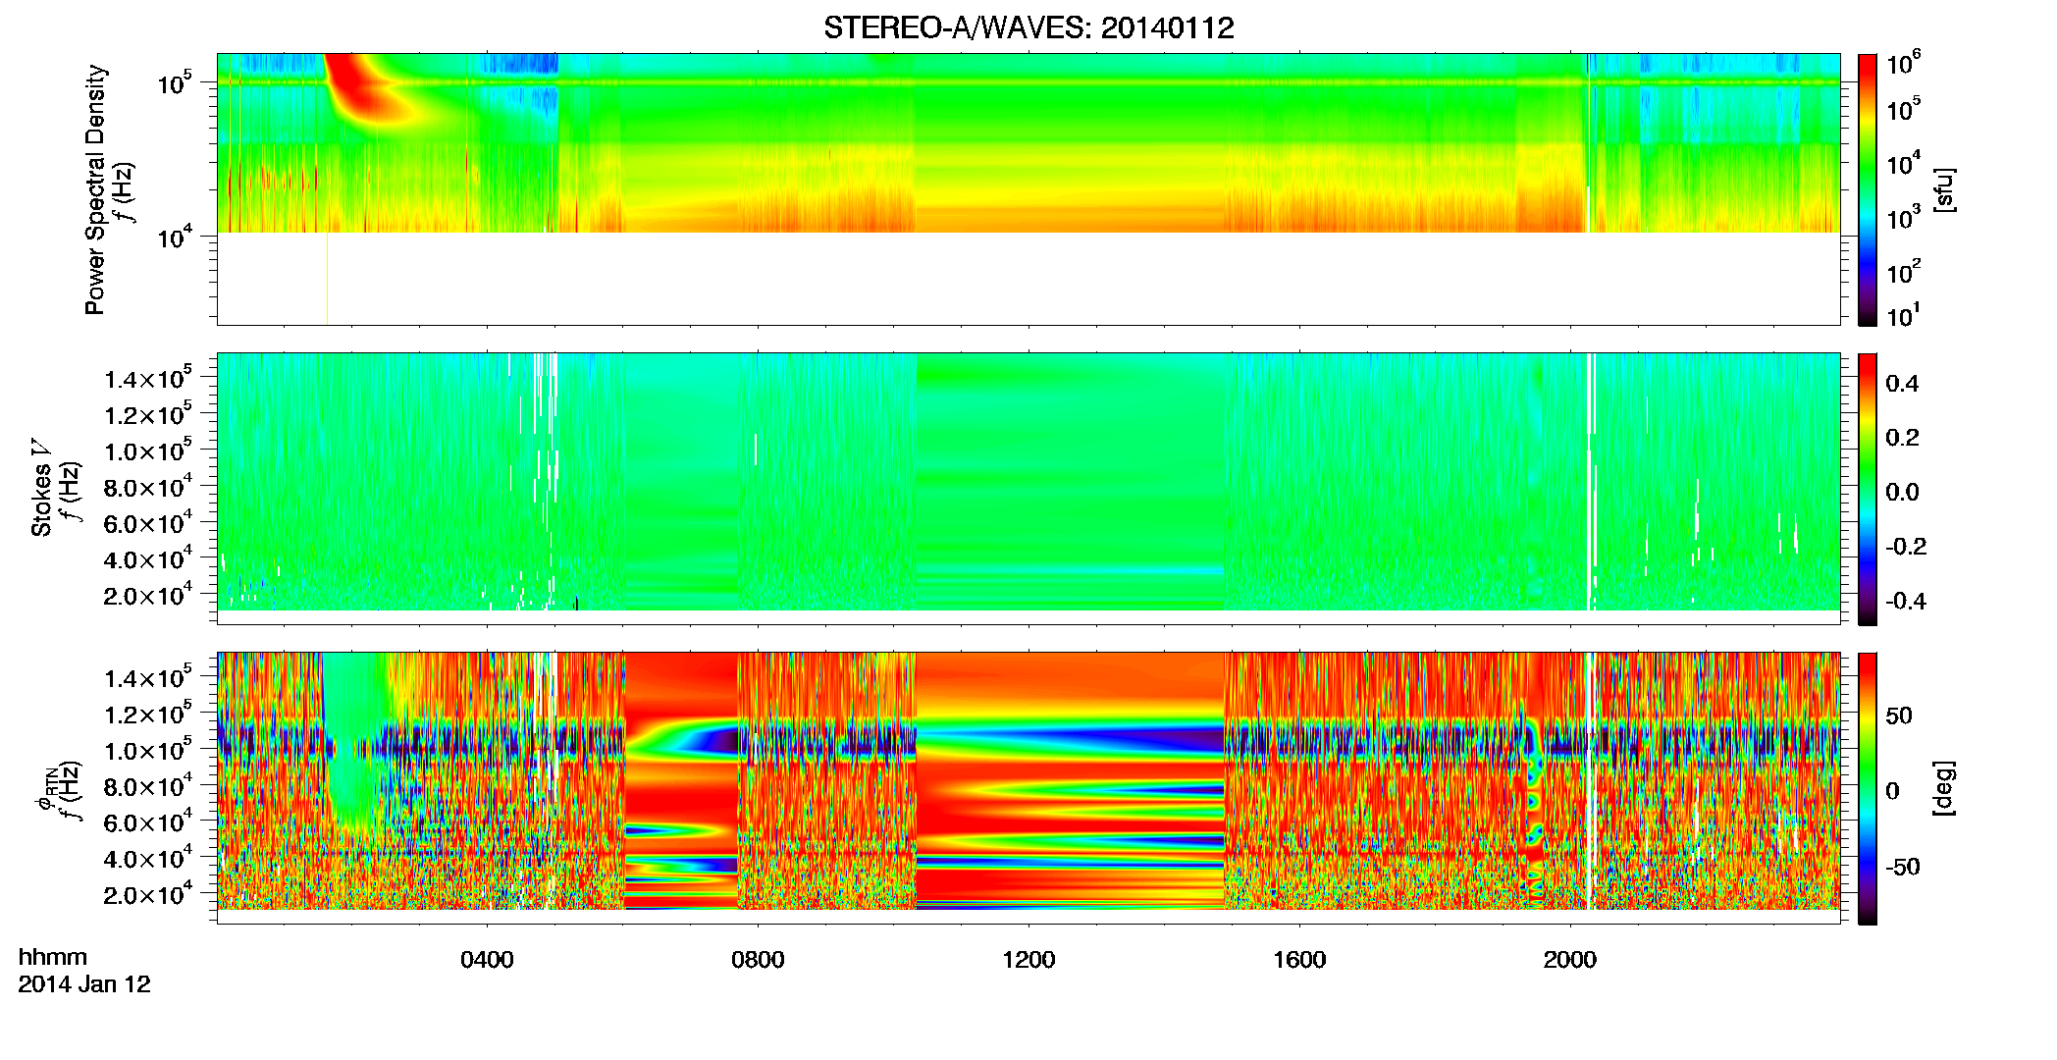
Task: Click the 0.4 tick on Stokes color bar
Action: click(x=1902, y=384)
